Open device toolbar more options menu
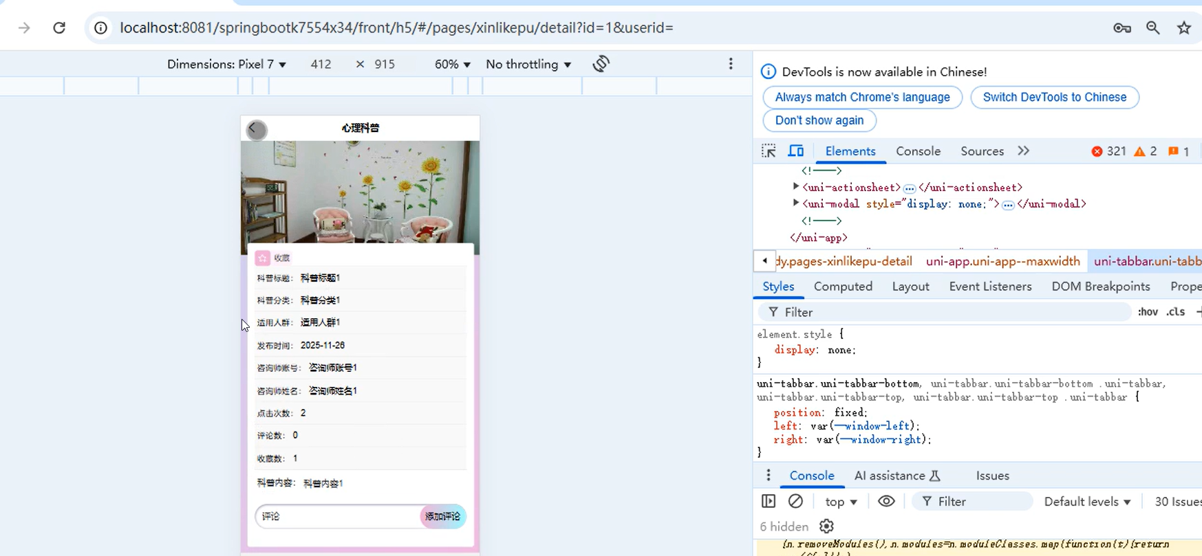 731,64
